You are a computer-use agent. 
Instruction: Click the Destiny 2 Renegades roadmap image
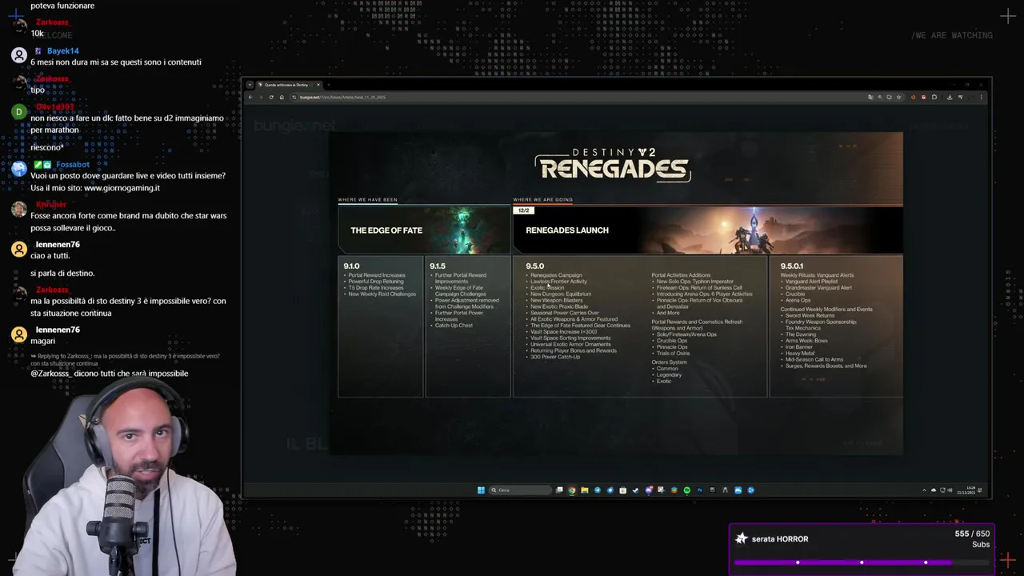click(x=616, y=293)
